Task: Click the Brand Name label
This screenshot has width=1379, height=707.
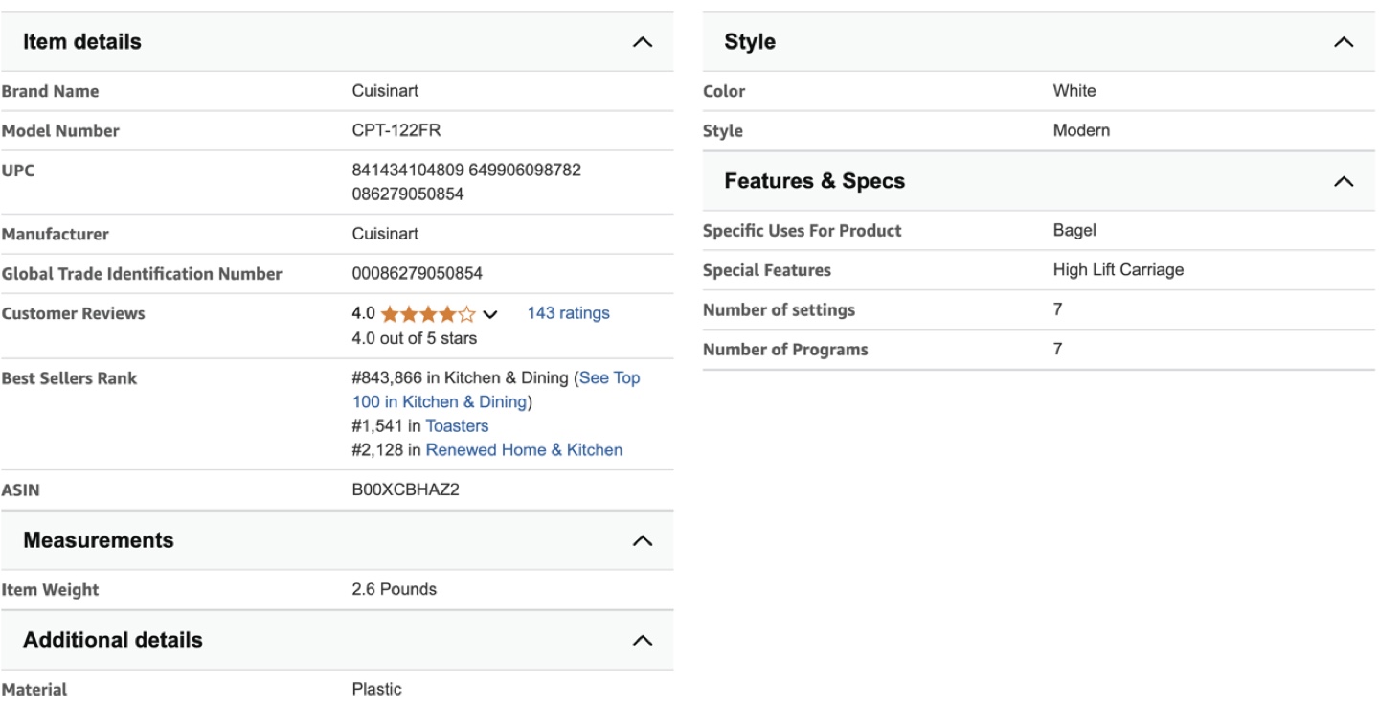Action: [x=50, y=92]
